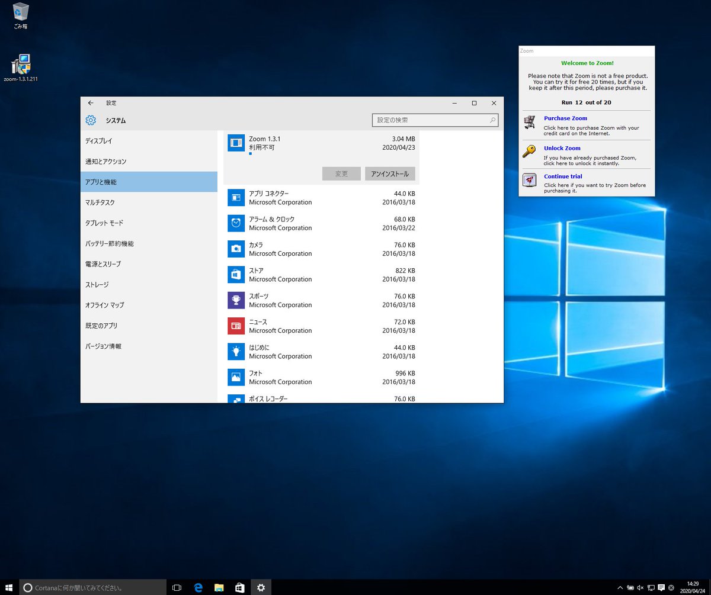Click the shopping cart icon in Zoom dialog
This screenshot has height=595, width=711.
point(529,123)
